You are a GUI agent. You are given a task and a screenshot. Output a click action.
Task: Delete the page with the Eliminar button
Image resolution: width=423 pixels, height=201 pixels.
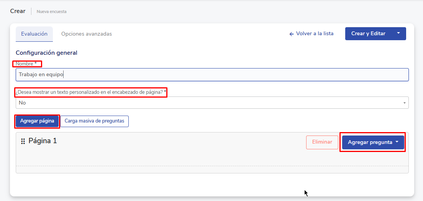322,142
